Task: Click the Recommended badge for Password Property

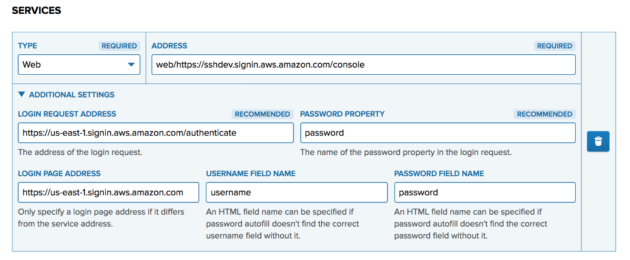Action: [545, 114]
